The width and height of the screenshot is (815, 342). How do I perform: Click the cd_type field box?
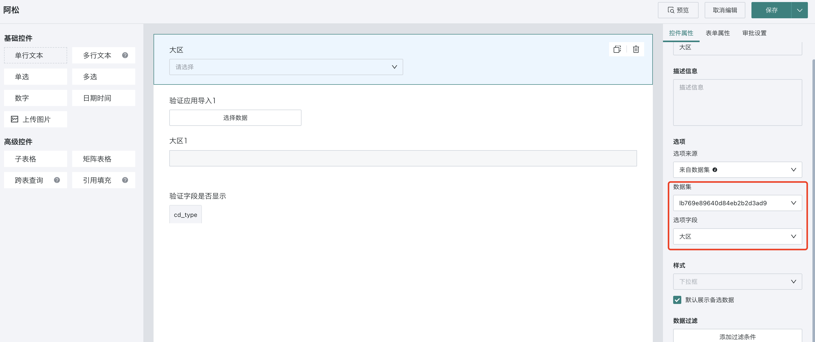pyautogui.click(x=185, y=214)
